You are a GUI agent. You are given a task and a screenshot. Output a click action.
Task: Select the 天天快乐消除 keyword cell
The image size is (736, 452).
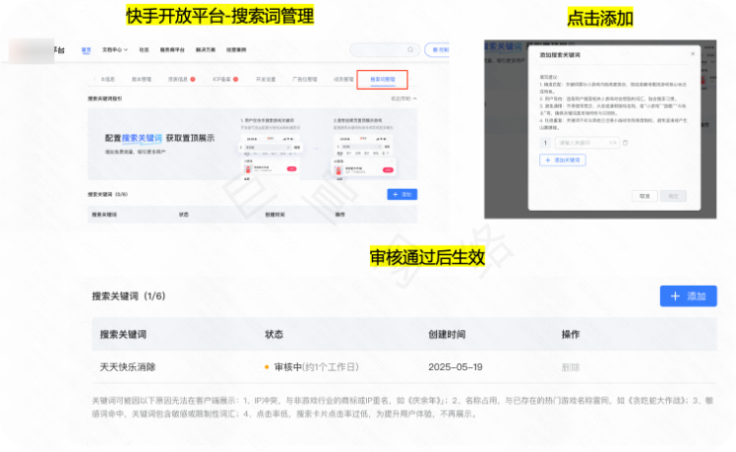pos(128,367)
